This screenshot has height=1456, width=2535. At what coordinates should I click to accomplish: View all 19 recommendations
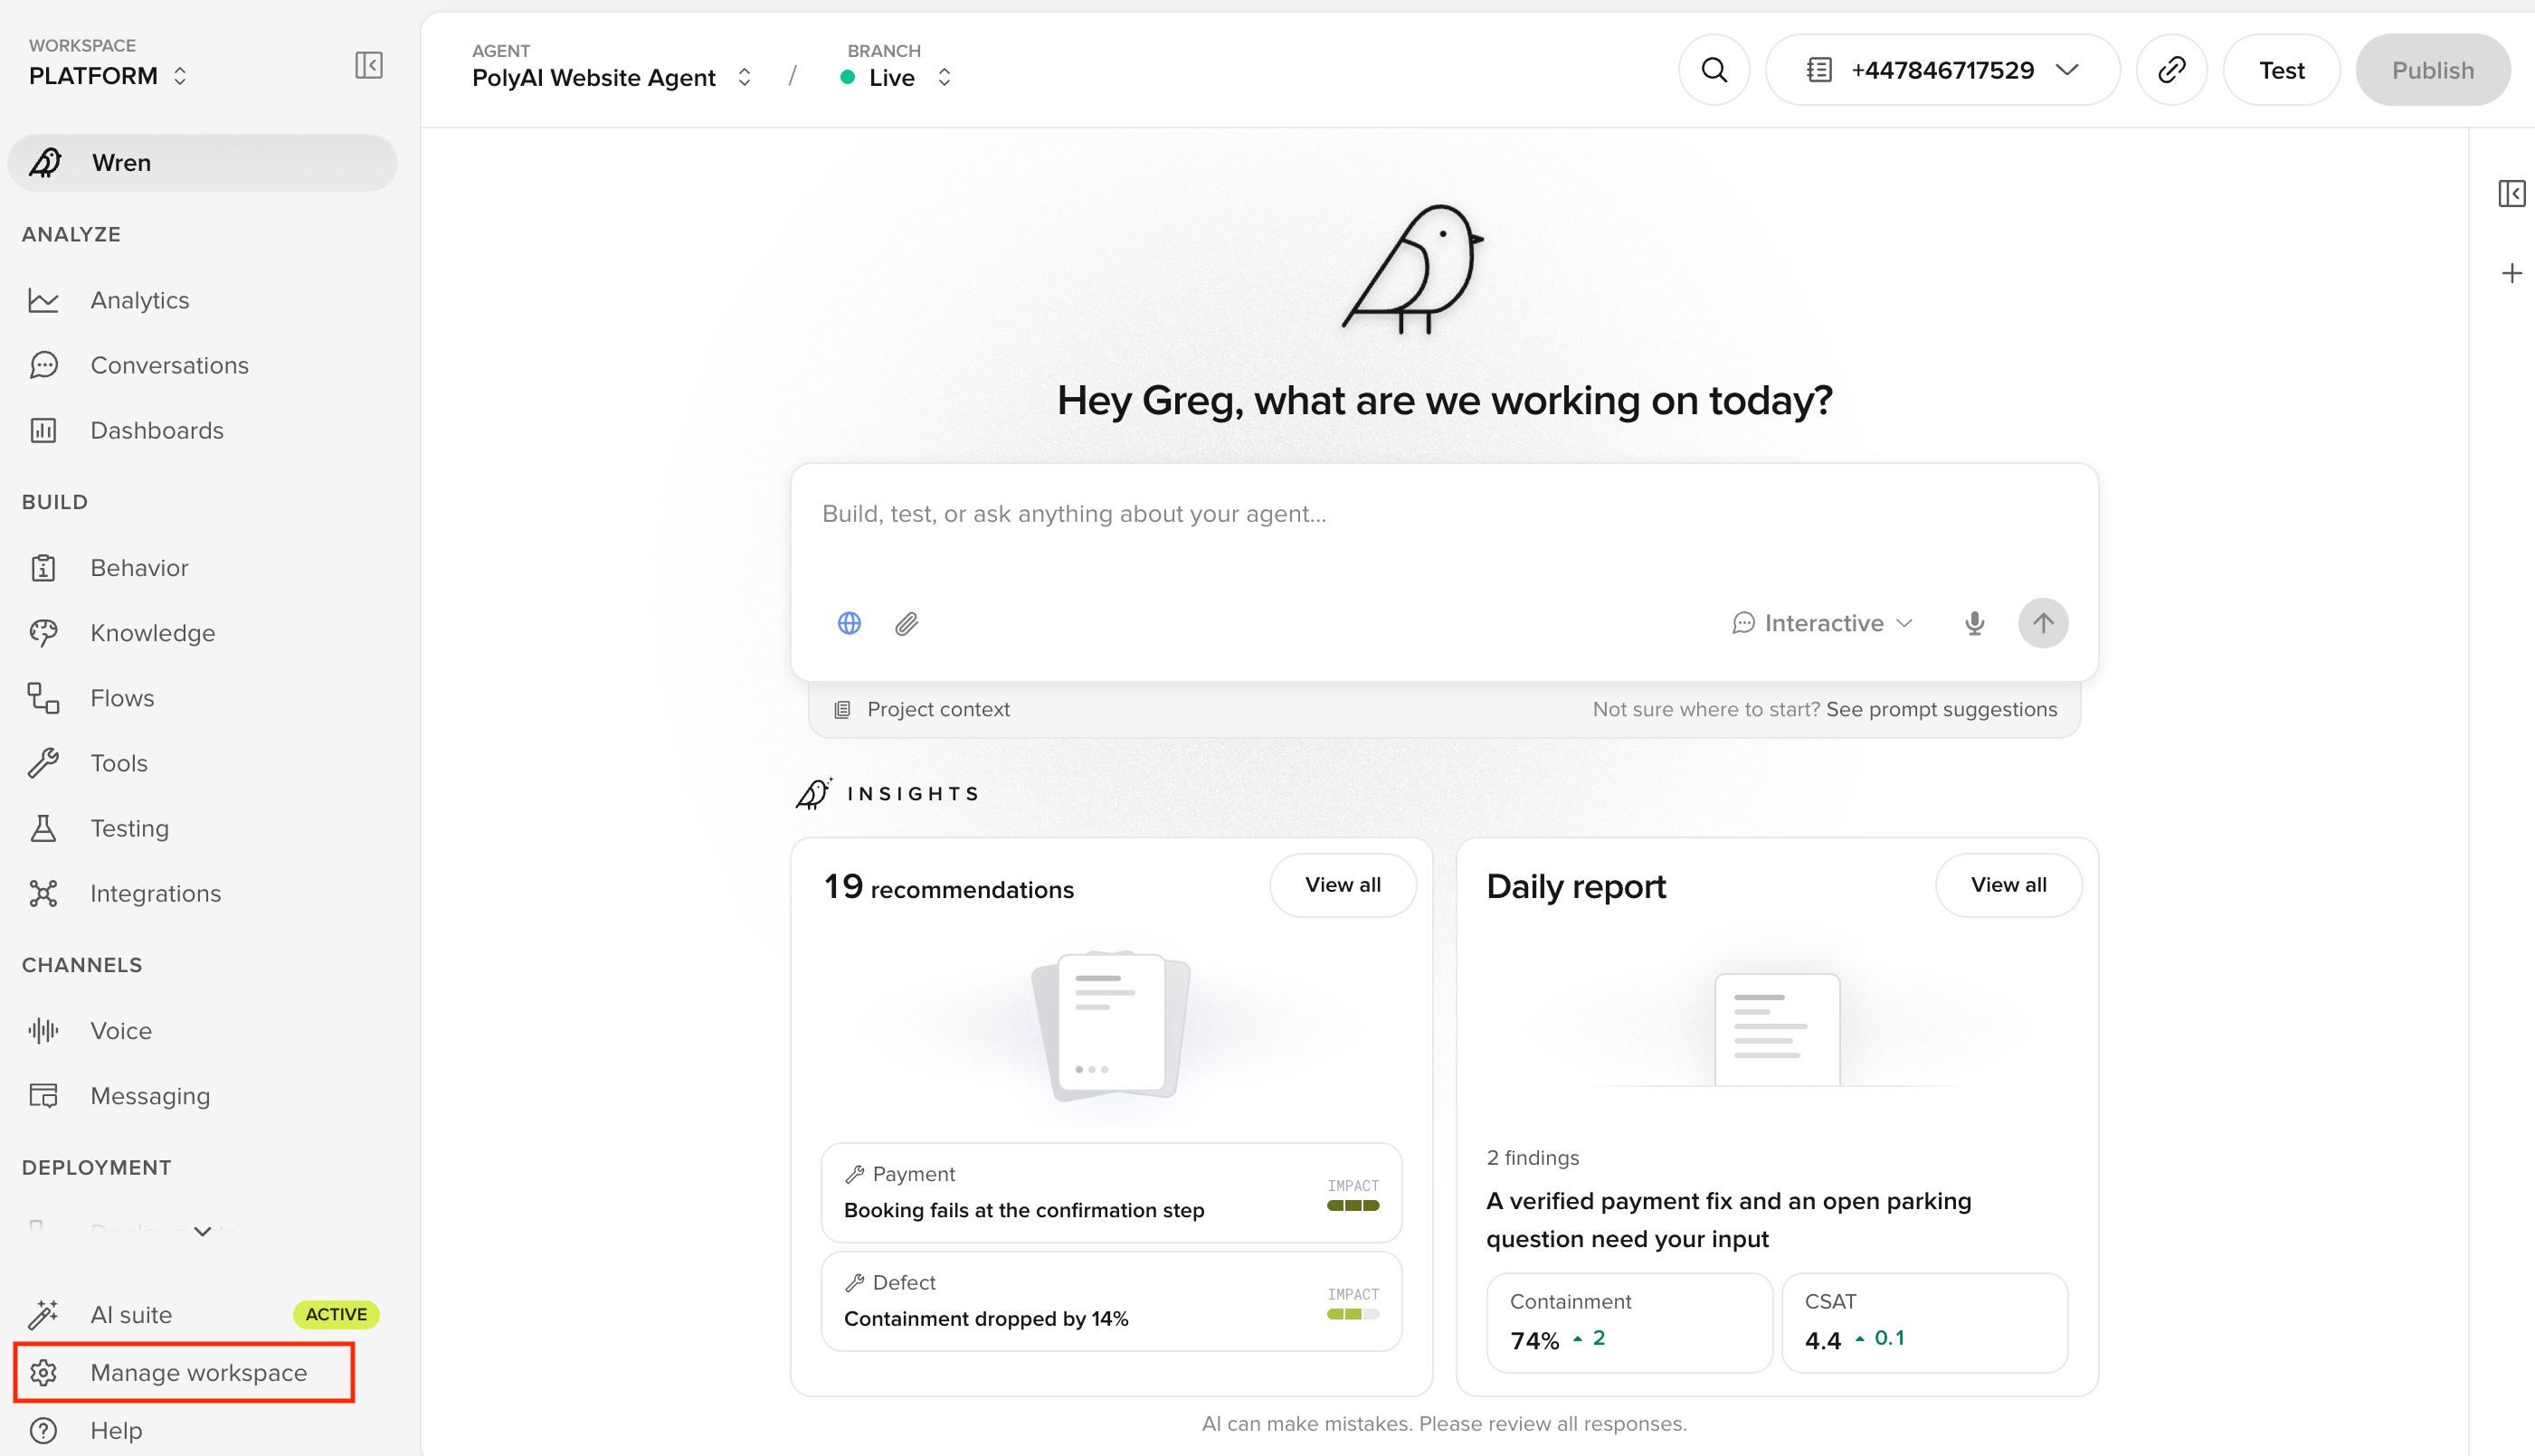(x=1343, y=885)
